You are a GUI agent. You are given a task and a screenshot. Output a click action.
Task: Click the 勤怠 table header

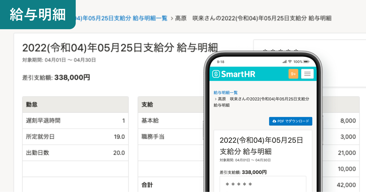(x=75, y=105)
